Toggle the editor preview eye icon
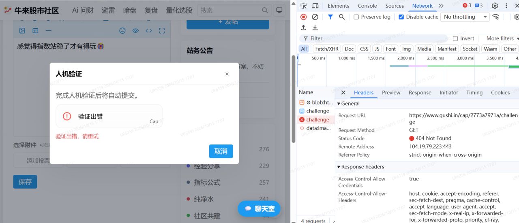The image size is (519, 223). tap(135, 31)
